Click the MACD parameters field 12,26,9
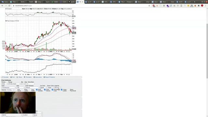This screenshot has height=117, width=208. click(28, 115)
